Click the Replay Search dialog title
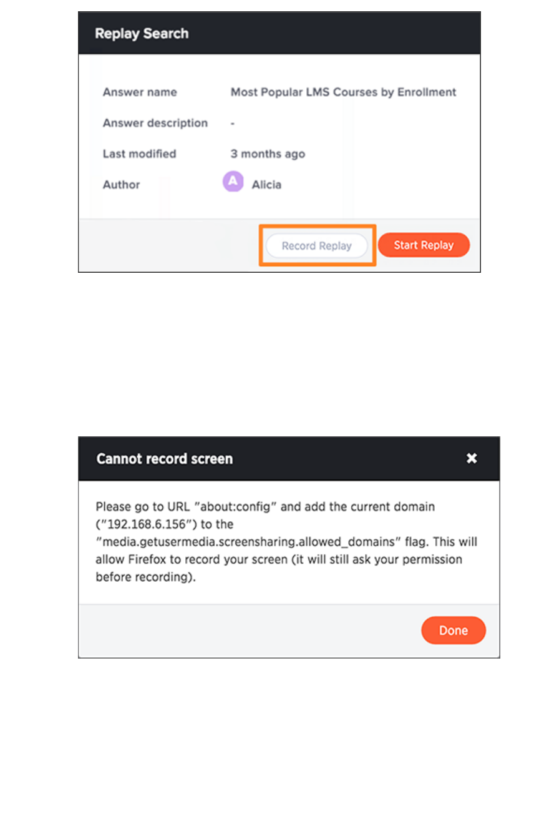This screenshot has width=539, height=839. point(142,34)
